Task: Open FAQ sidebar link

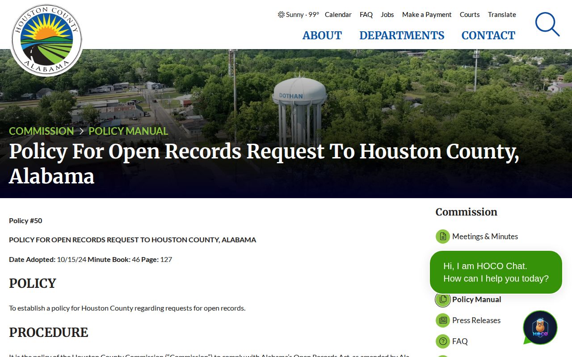Action: pyautogui.click(x=460, y=341)
